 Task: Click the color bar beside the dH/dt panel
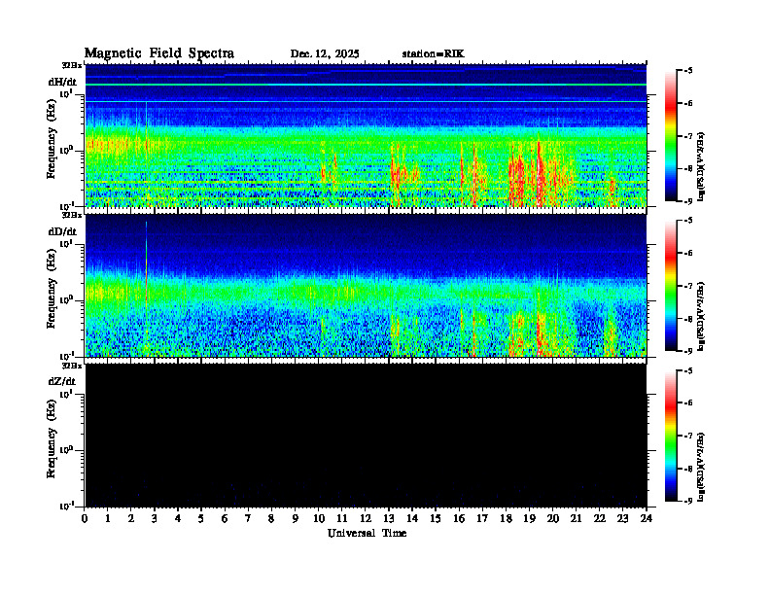pos(671,136)
